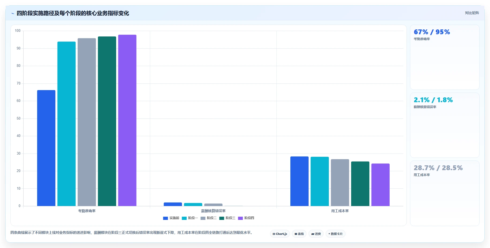The image size is (490, 248).
Task: Click the icon beside the panel title
Action: [13, 13]
